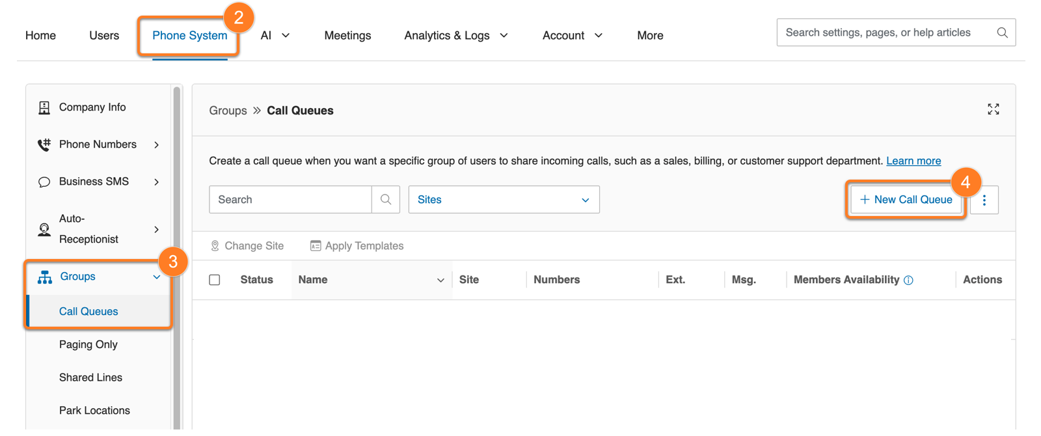The height and width of the screenshot is (436, 1041).
Task: Toggle the select-all checkbox in table header
Action: coord(215,280)
